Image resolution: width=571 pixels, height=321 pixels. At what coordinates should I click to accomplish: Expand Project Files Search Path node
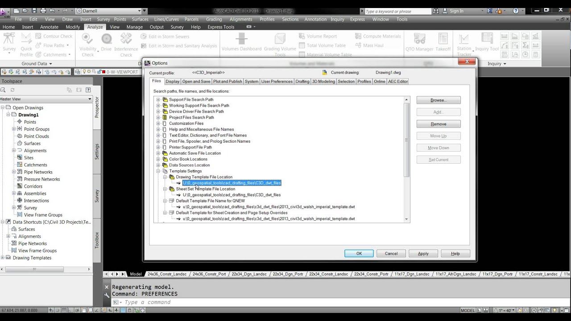tap(158, 117)
